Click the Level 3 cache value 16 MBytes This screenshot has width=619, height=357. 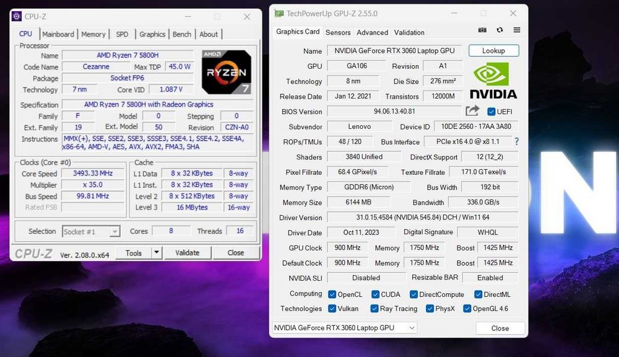pos(192,207)
